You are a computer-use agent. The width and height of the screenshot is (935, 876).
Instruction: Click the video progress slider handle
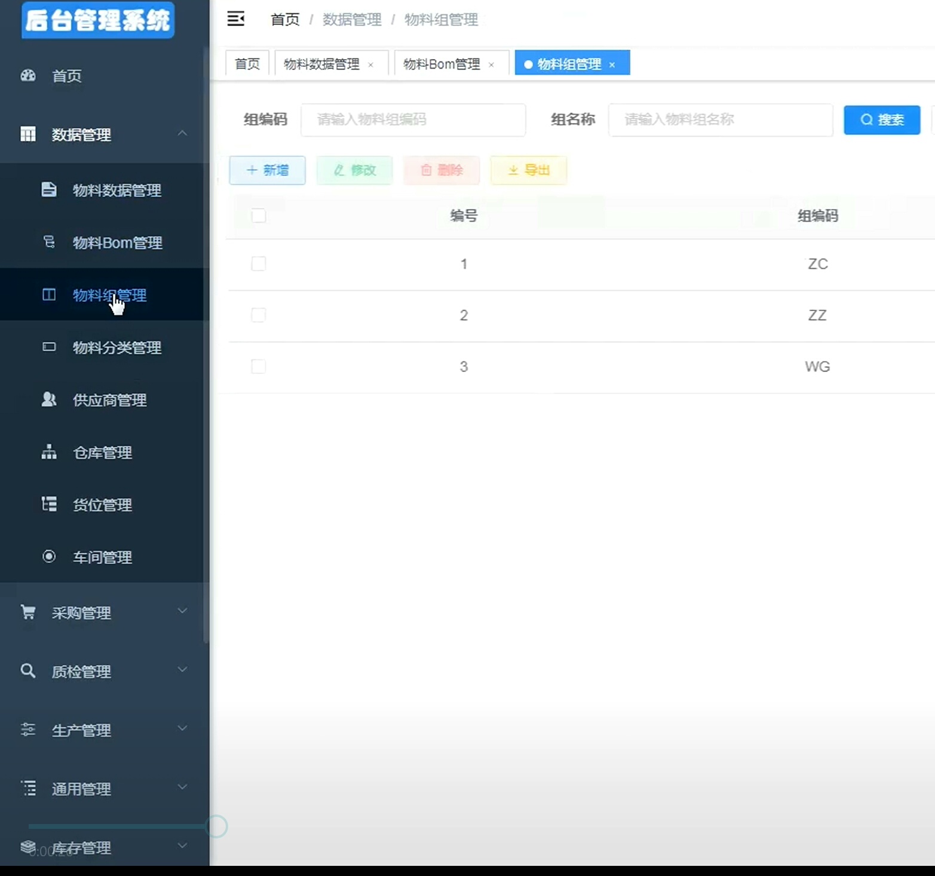(216, 826)
